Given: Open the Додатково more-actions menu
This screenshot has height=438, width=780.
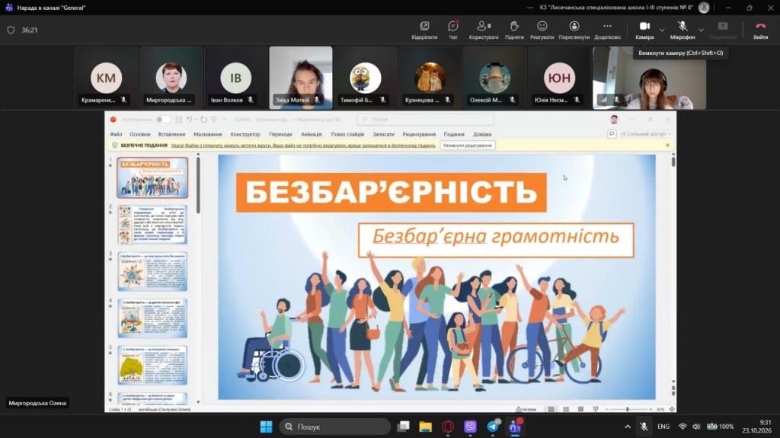Looking at the screenshot, I should tap(607, 30).
